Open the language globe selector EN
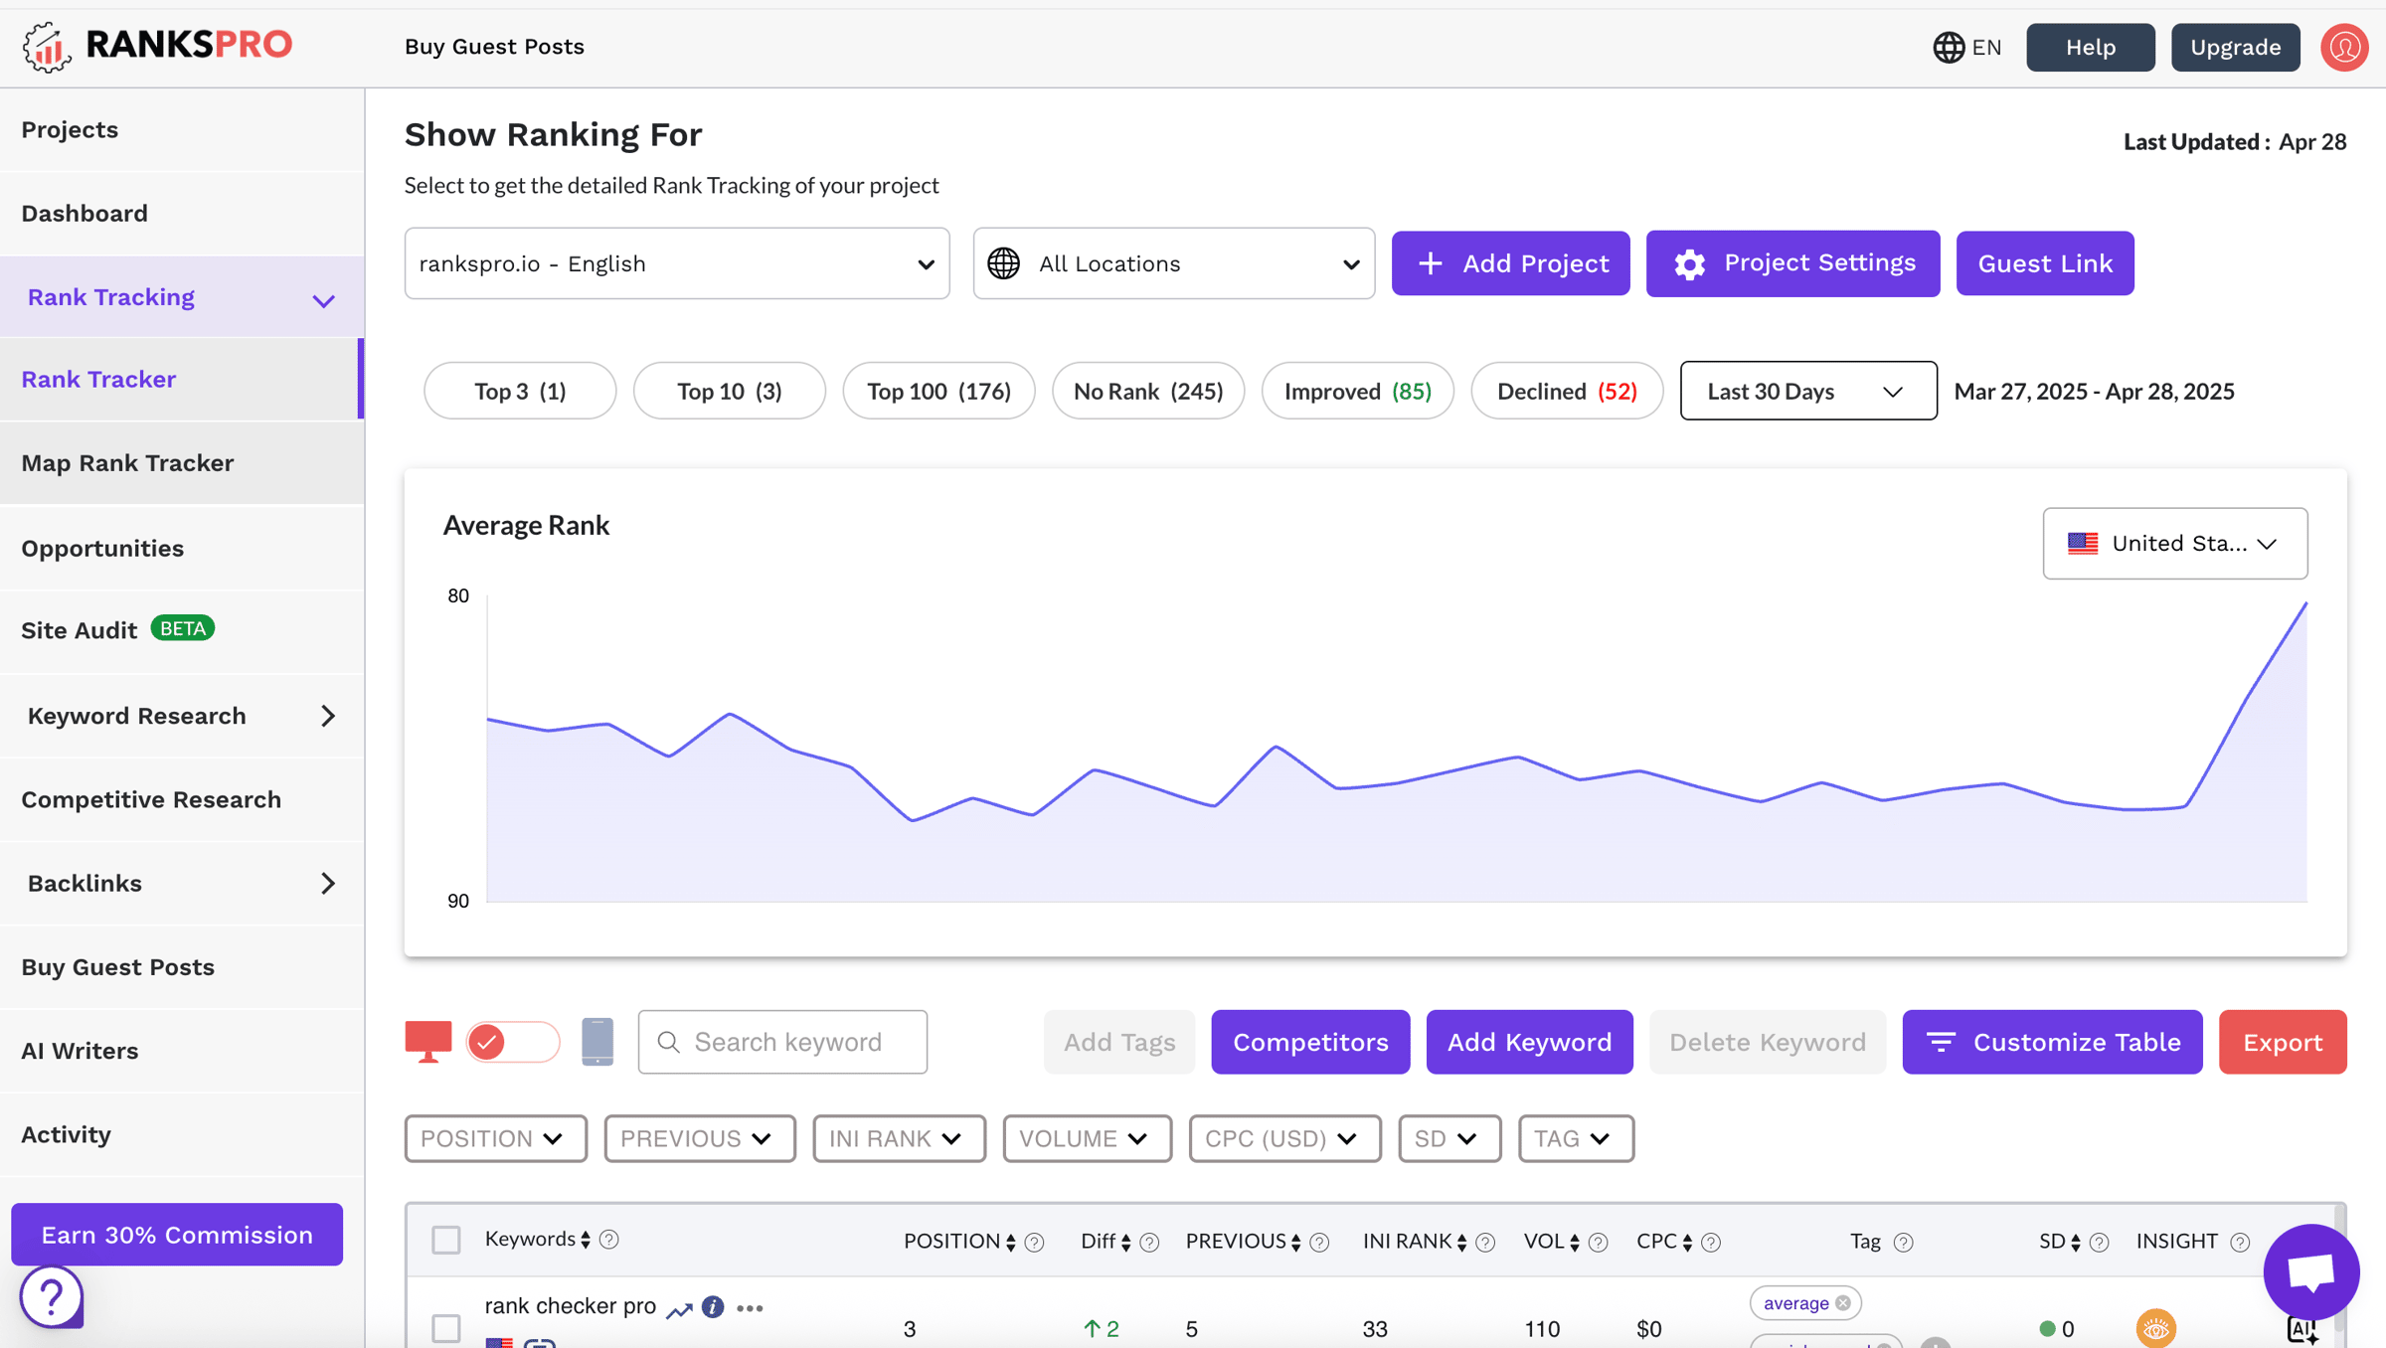The height and width of the screenshot is (1348, 2386). coord(1966,47)
